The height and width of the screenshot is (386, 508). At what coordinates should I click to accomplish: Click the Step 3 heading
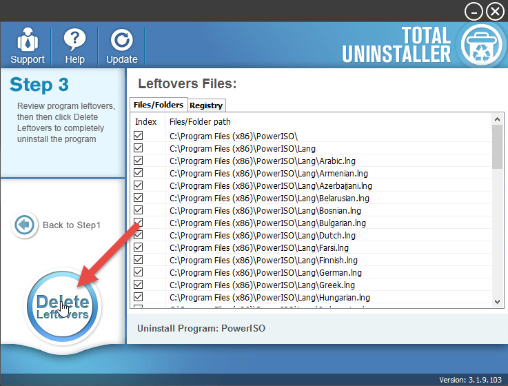(39, 85)
